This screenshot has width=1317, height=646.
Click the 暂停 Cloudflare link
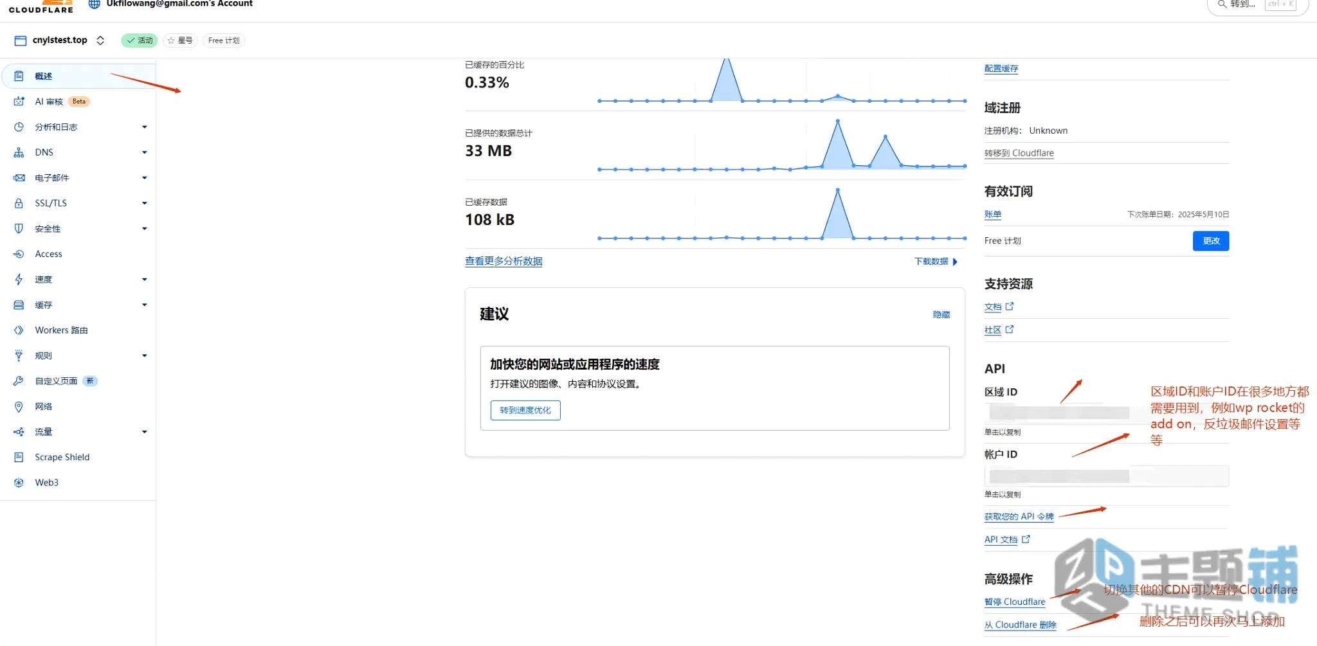coord(1015,602)
